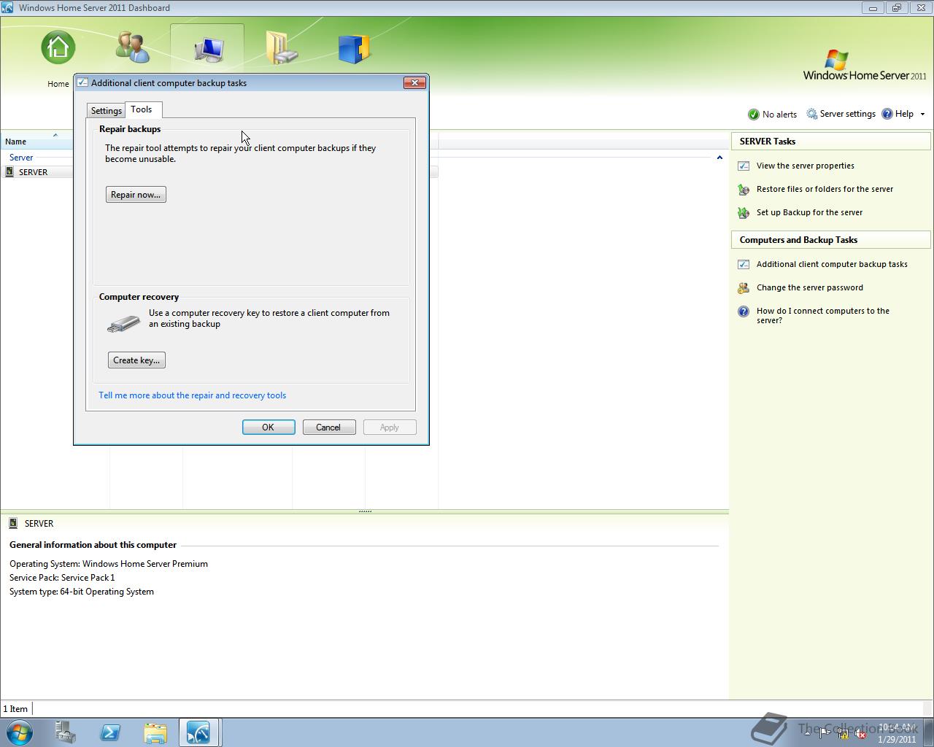Click the Repair now... button
Screen dimensions: 934x747
pyautogui.click(x=136, y=195)
